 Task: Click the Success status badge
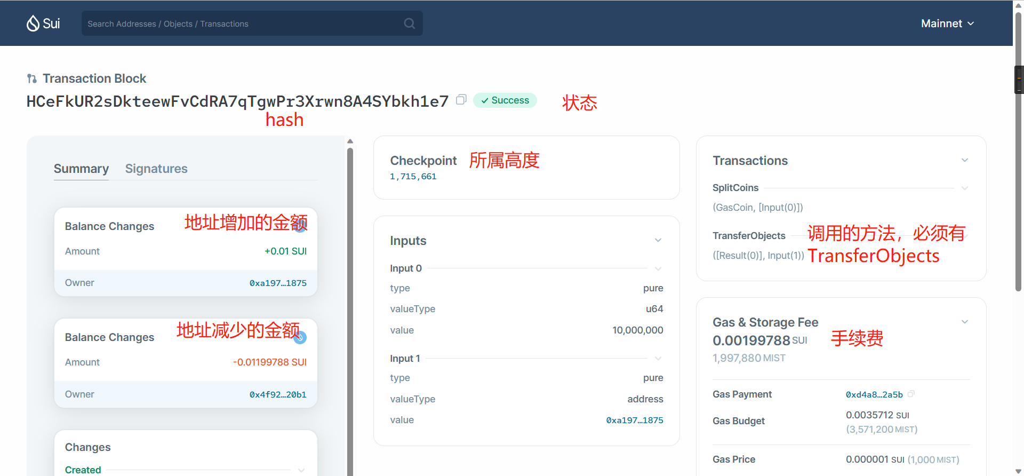click(505, 100)
